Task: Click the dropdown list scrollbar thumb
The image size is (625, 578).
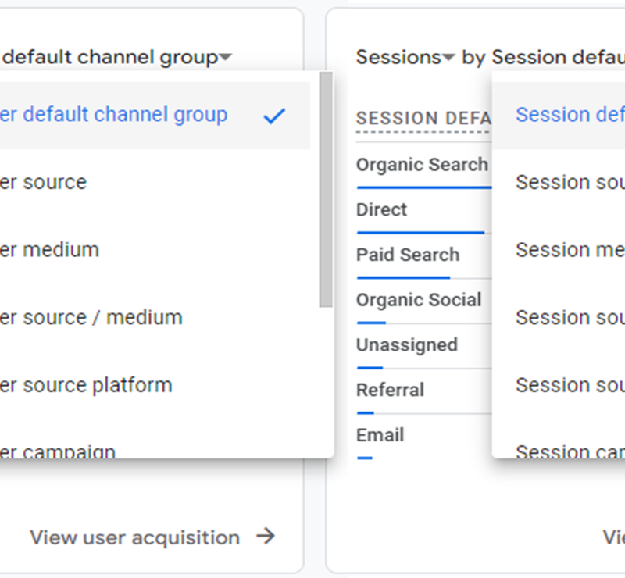Action: pyautogui.click(x=326, y=190)
